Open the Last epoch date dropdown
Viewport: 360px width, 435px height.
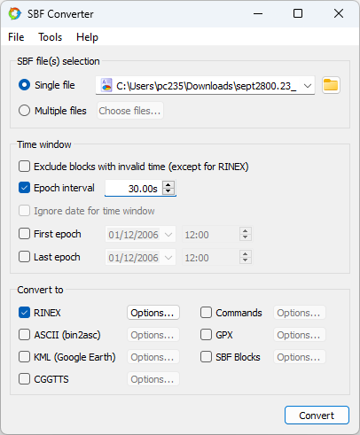(168, 258)
